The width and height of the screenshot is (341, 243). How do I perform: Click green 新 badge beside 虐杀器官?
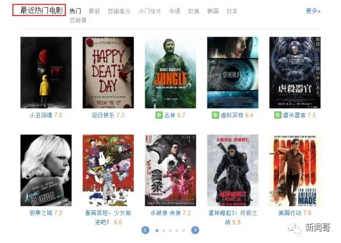coord(278,115)
